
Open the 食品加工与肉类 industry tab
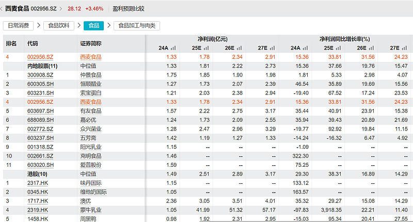[137, 25]
